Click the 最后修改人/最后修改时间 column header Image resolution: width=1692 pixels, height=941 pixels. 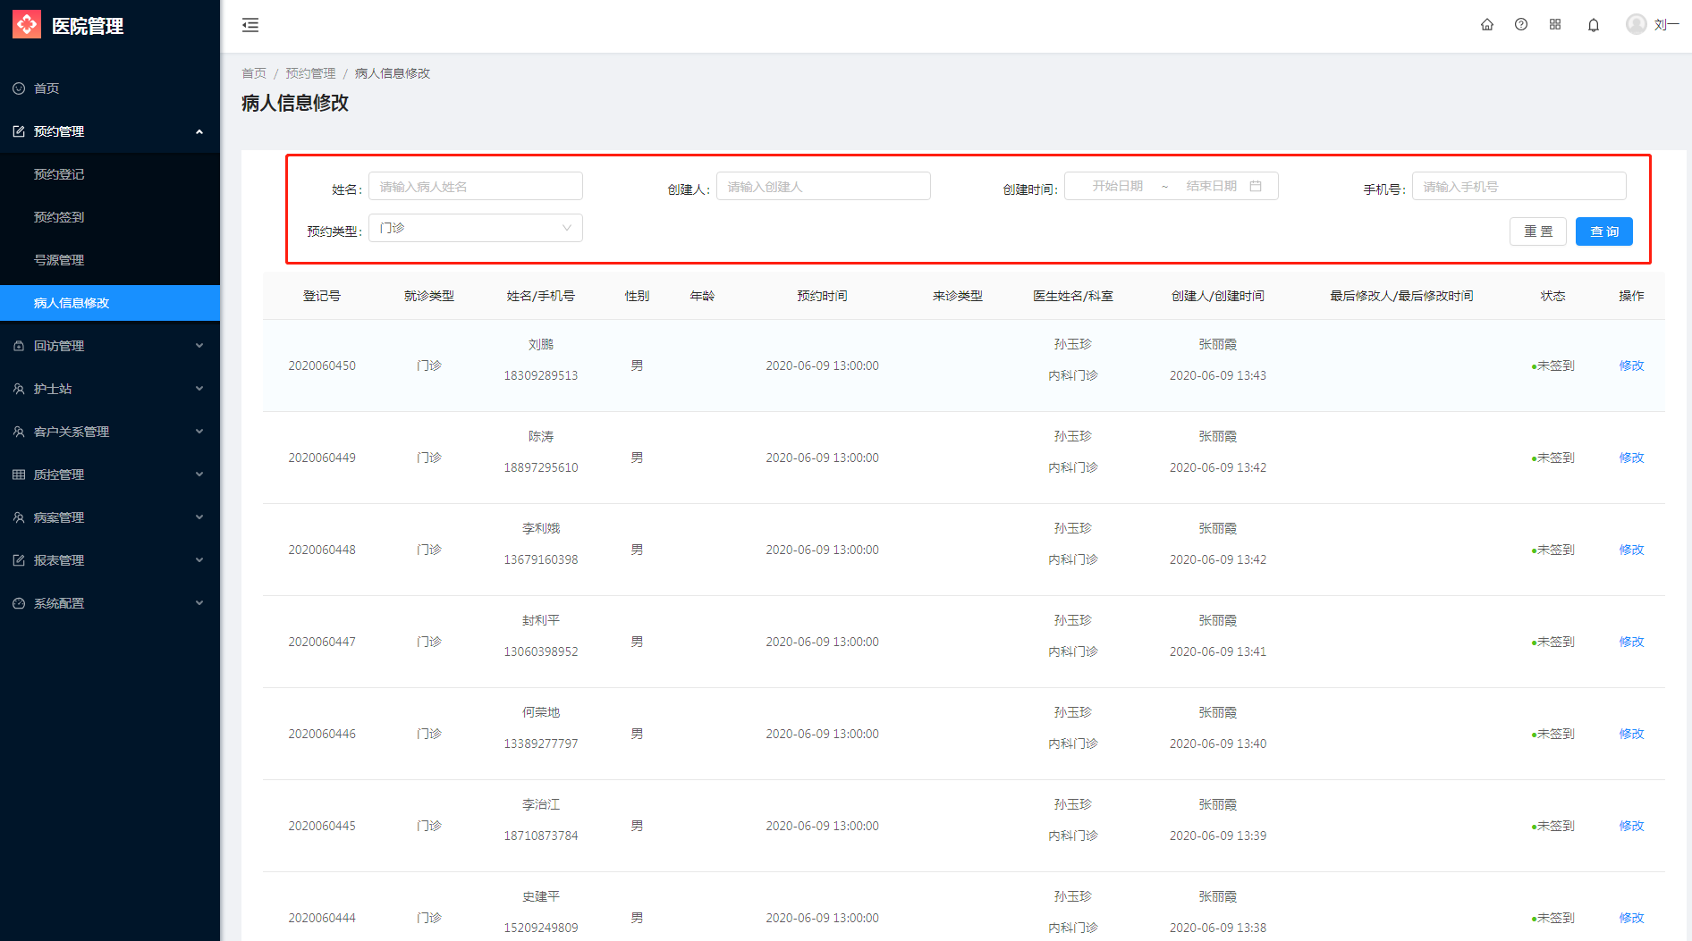(x=1401, y=296)
